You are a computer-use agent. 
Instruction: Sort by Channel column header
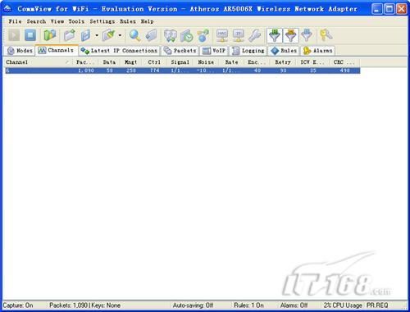click(x=38, y=62)
